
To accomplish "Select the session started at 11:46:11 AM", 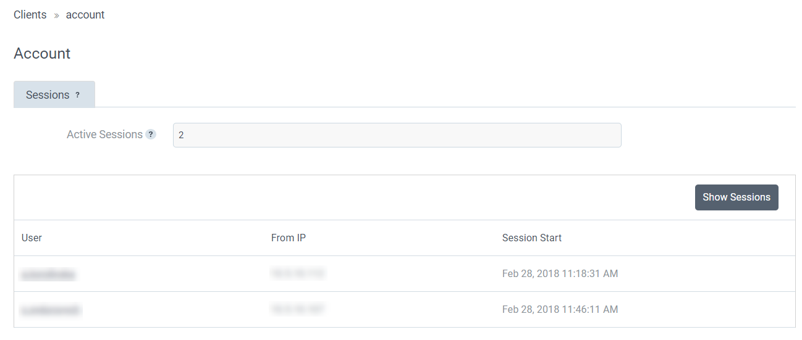I will coord(405,309).
